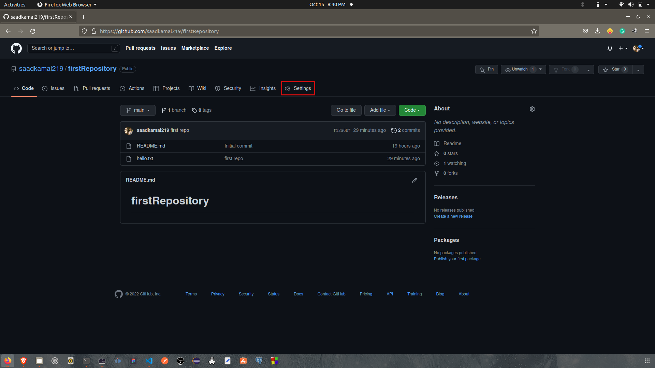Pin this repository to profile
Viewport: 655px width, 368px height.
486,70
